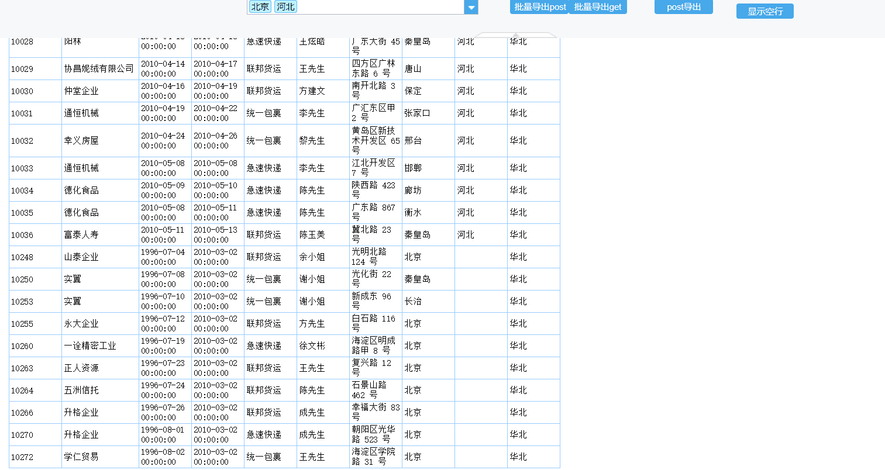The width and height of the screenshot is (885, 470).
Task: Select company cell 幸义房屋
Action: [100, 141]
